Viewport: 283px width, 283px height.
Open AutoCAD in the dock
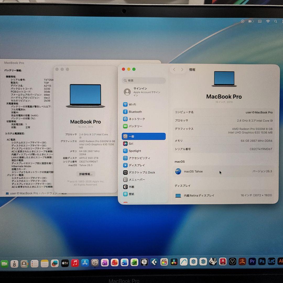tap(223, 261)
